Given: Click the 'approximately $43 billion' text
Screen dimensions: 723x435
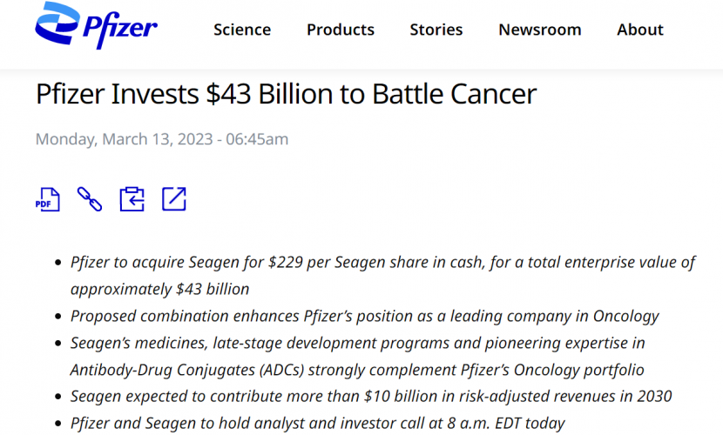Looking at the screenshot, I should coord(160,289).
